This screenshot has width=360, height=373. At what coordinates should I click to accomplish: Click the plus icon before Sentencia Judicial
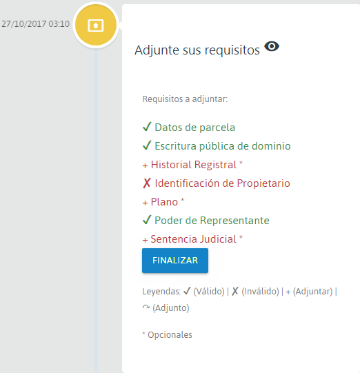145,240
